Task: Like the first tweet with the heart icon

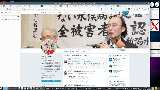Action: click(x=81, y=67)
